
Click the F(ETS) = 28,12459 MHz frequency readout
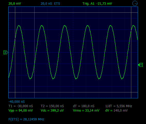[26, 119]
